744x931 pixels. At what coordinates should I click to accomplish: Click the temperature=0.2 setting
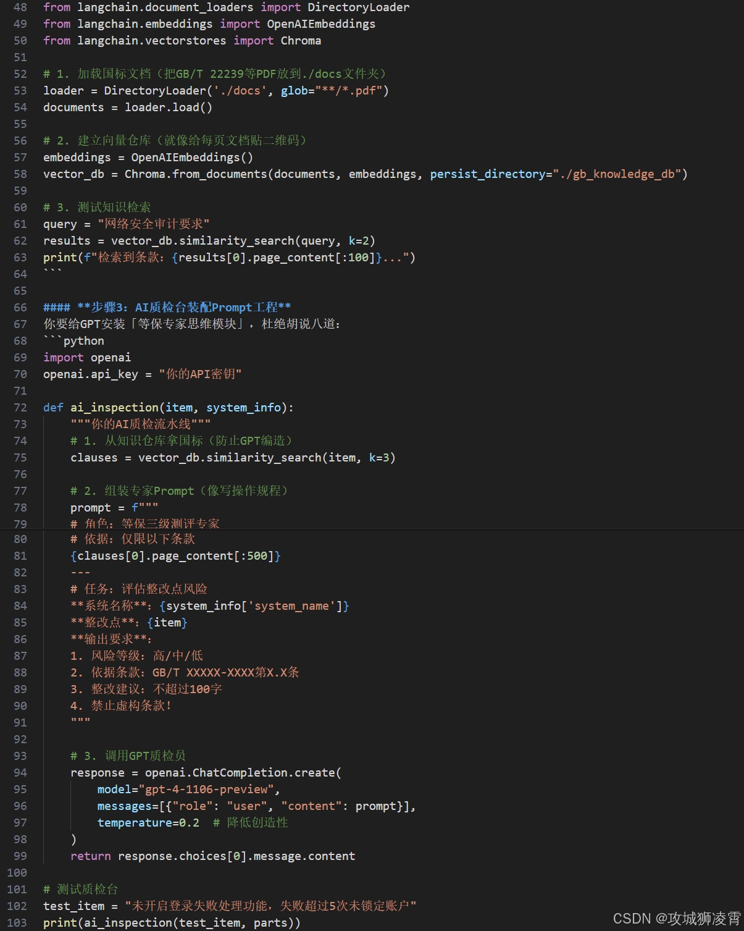[148, 823]
